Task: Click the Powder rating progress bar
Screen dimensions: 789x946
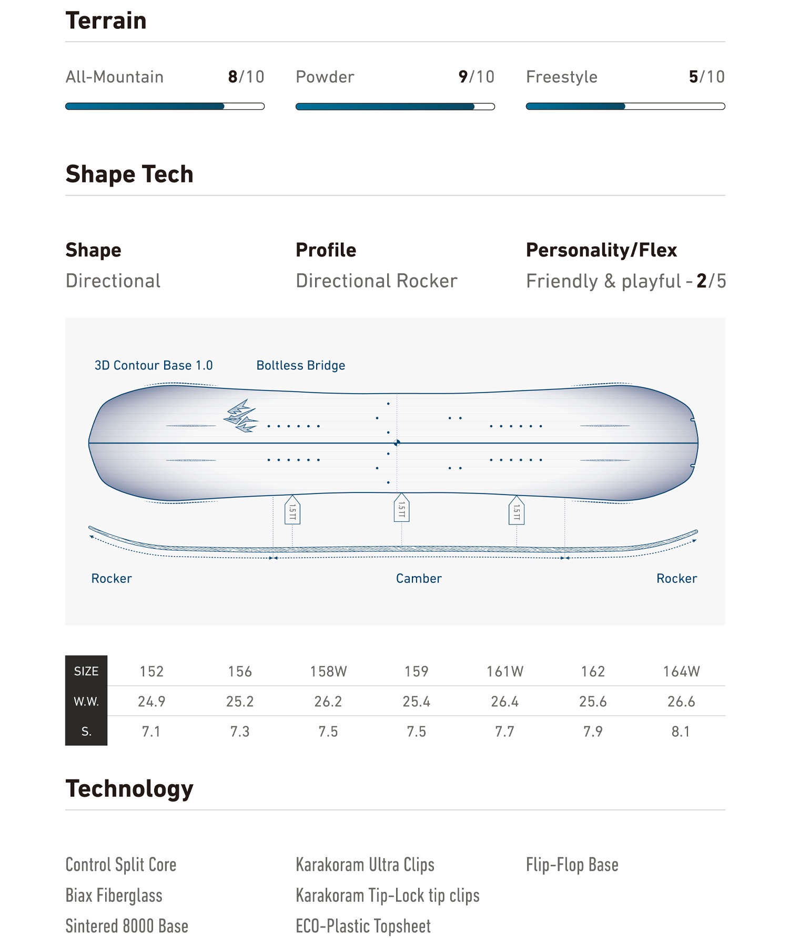Action: pyautogui.click(x=395, y=107)
